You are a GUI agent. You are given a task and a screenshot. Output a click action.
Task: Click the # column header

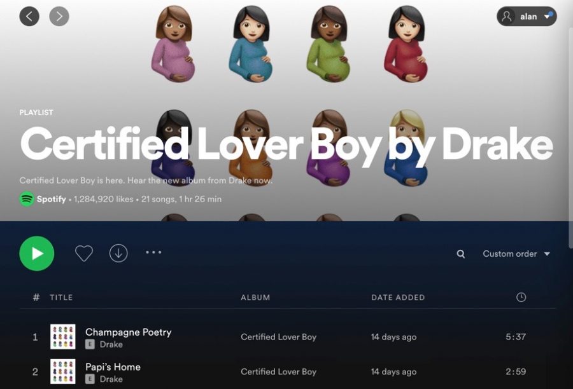click(36, 297)
